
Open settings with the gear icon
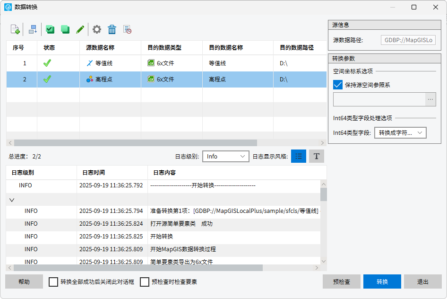point(97,29)
